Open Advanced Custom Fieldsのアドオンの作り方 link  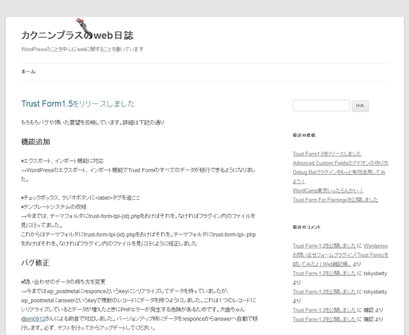tap(341, 163)
